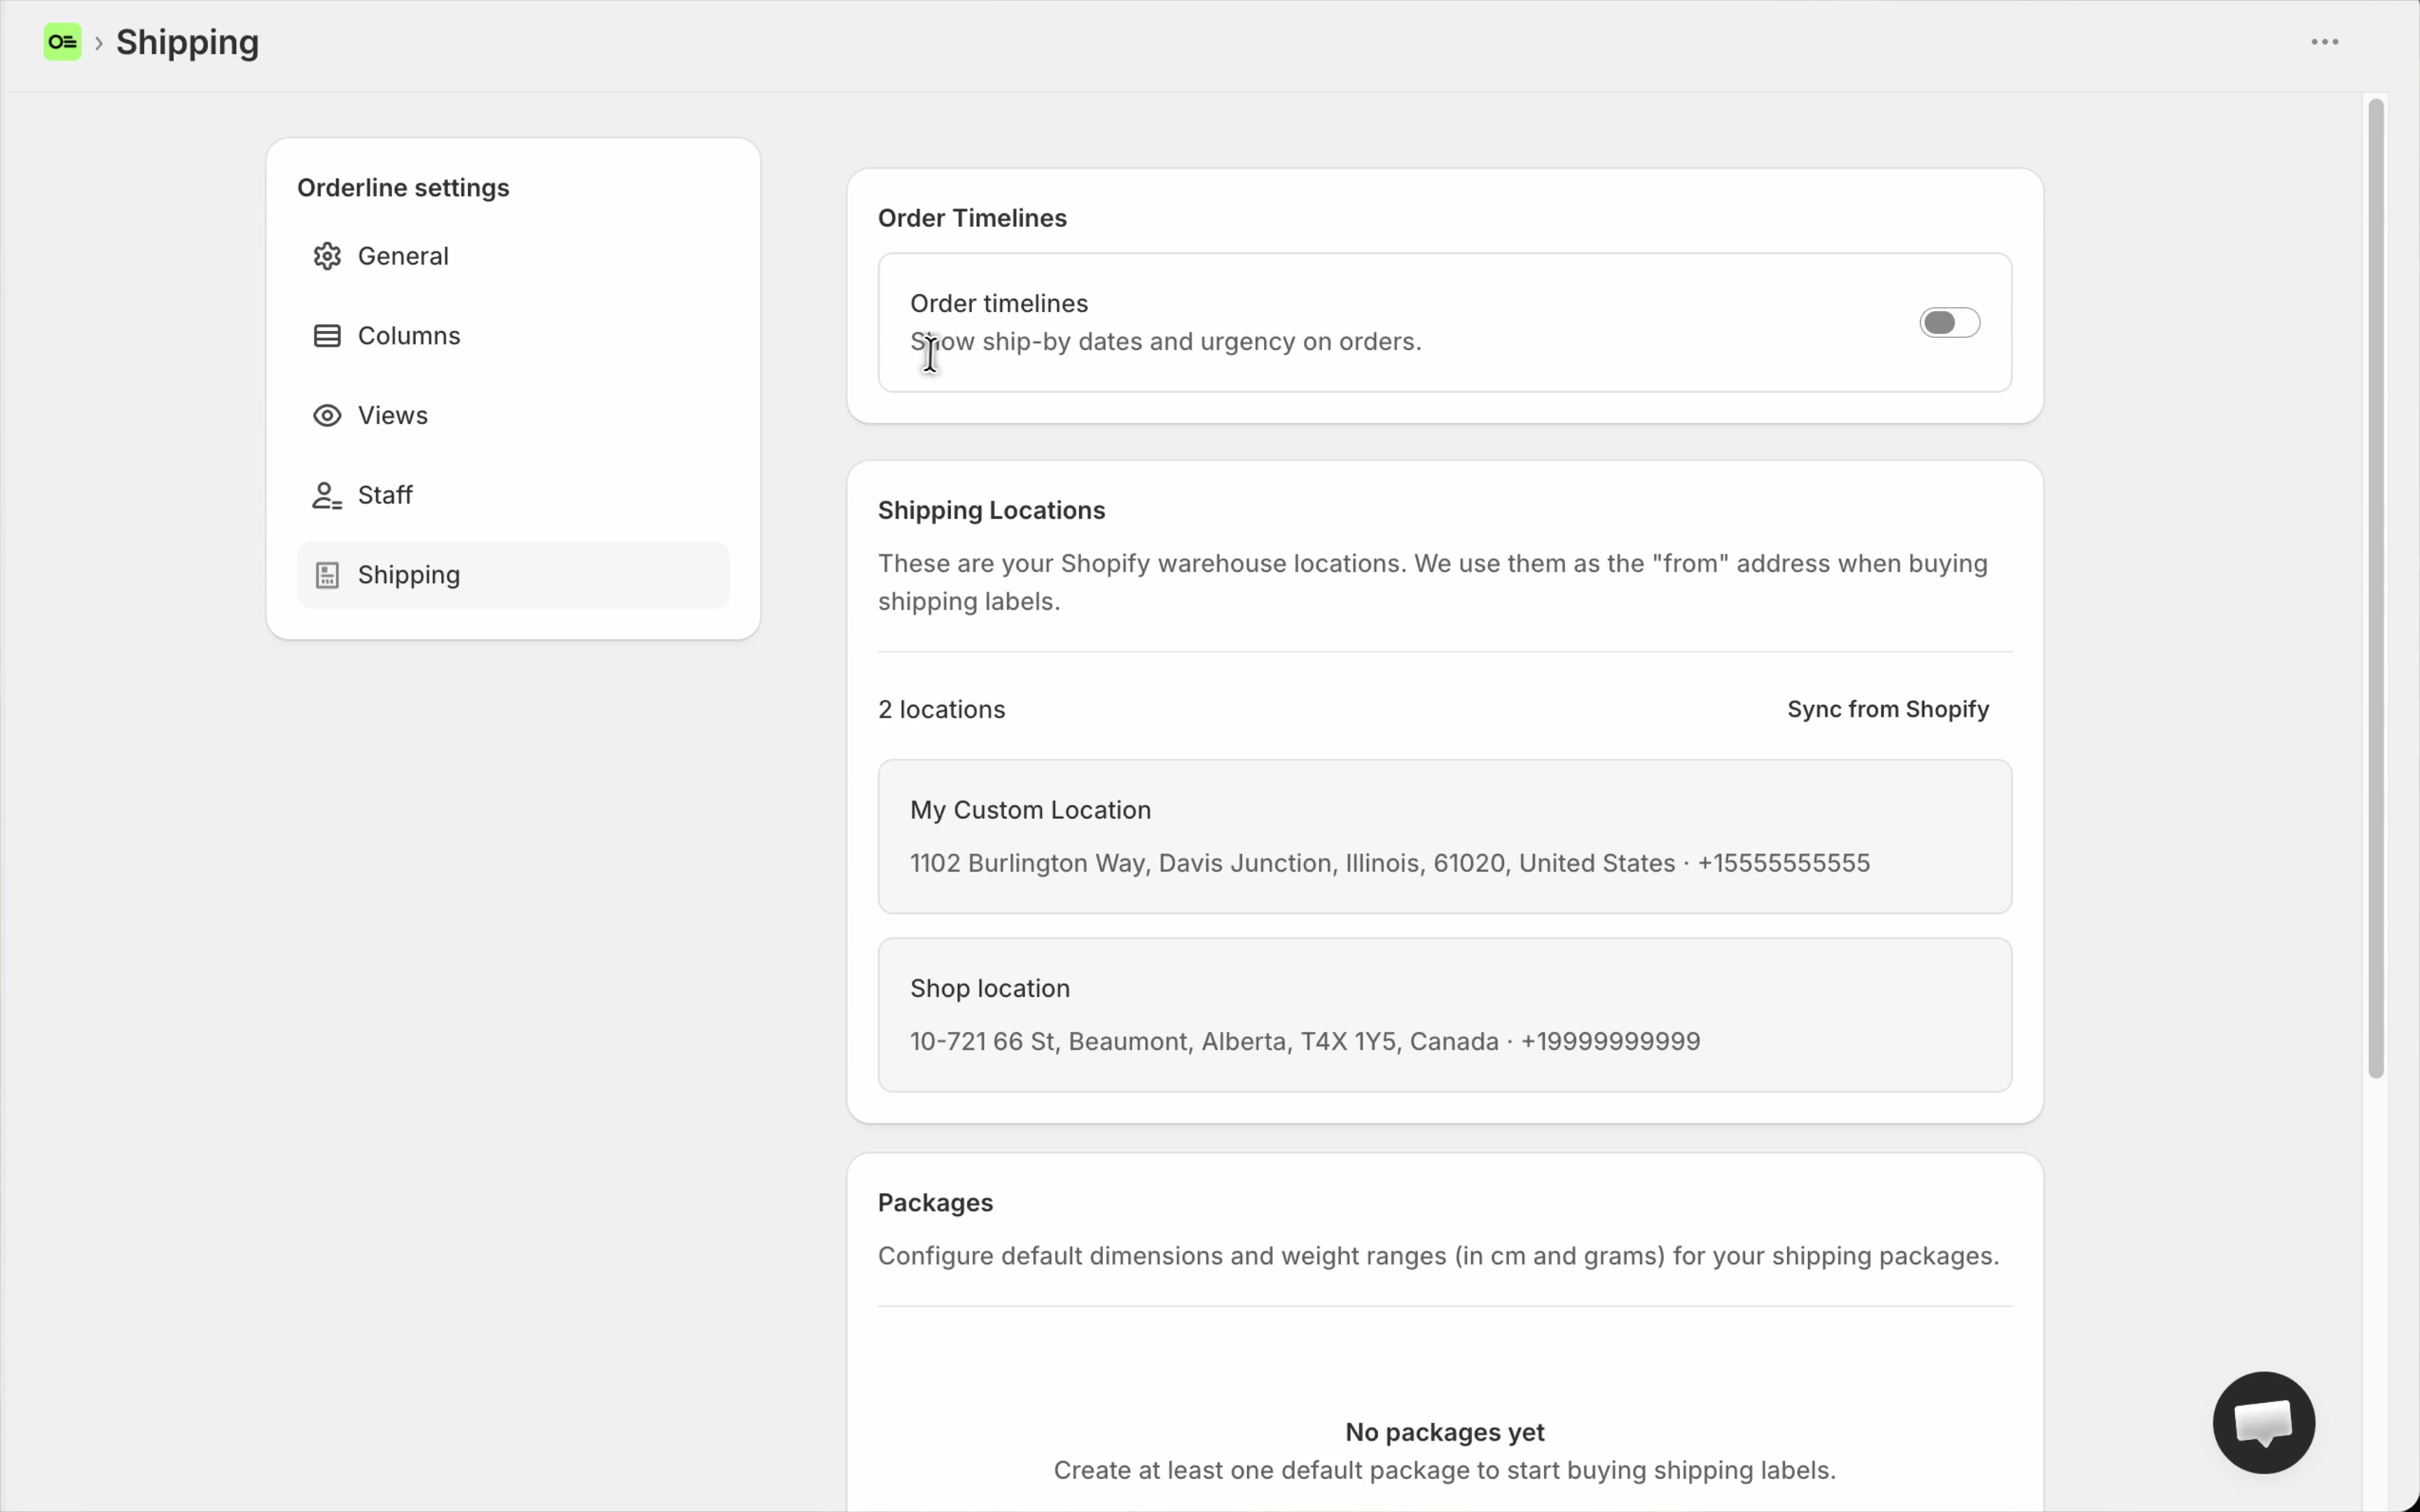The width and height of the screenshot is (2420, 1512).
Task: Click the Shipping page title
Action: click(188, 42)
